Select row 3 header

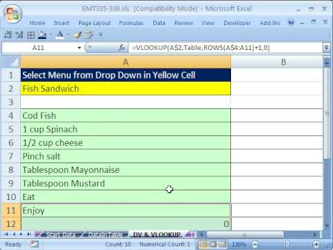[x=11, y=102]
